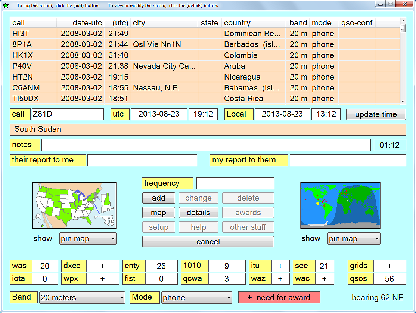Click the cnty count value 26
The image size is (416, 313).
161,266
